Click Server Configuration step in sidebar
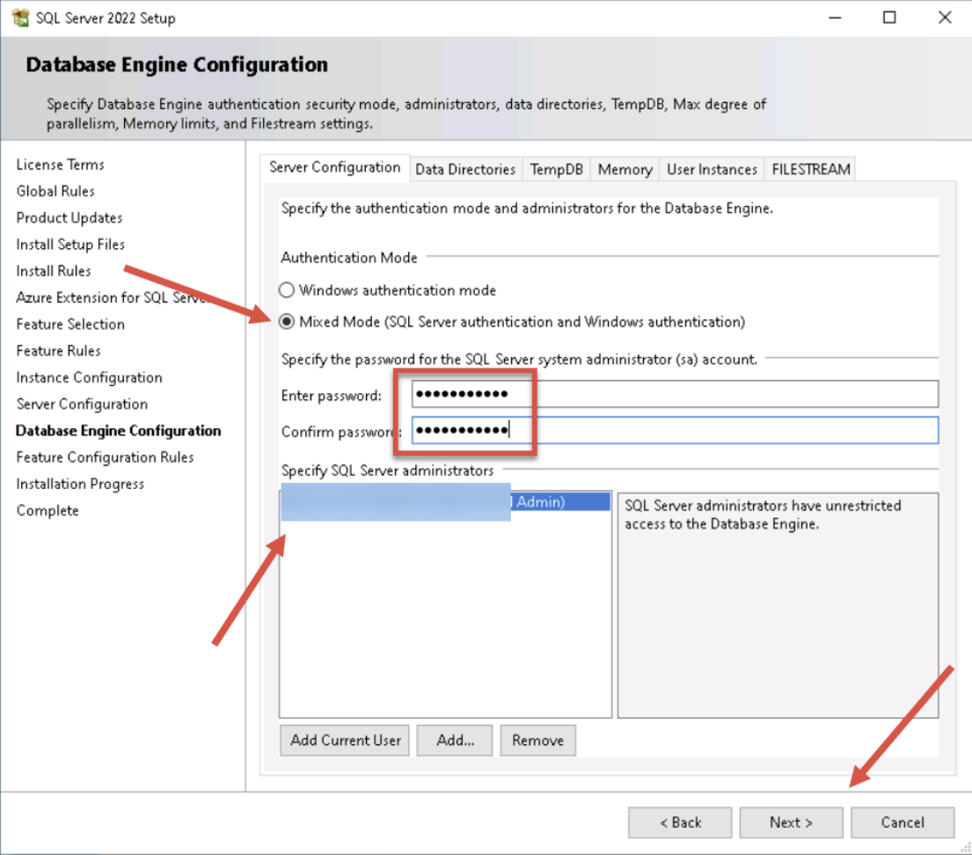972x855 pixels. (82, 405)
